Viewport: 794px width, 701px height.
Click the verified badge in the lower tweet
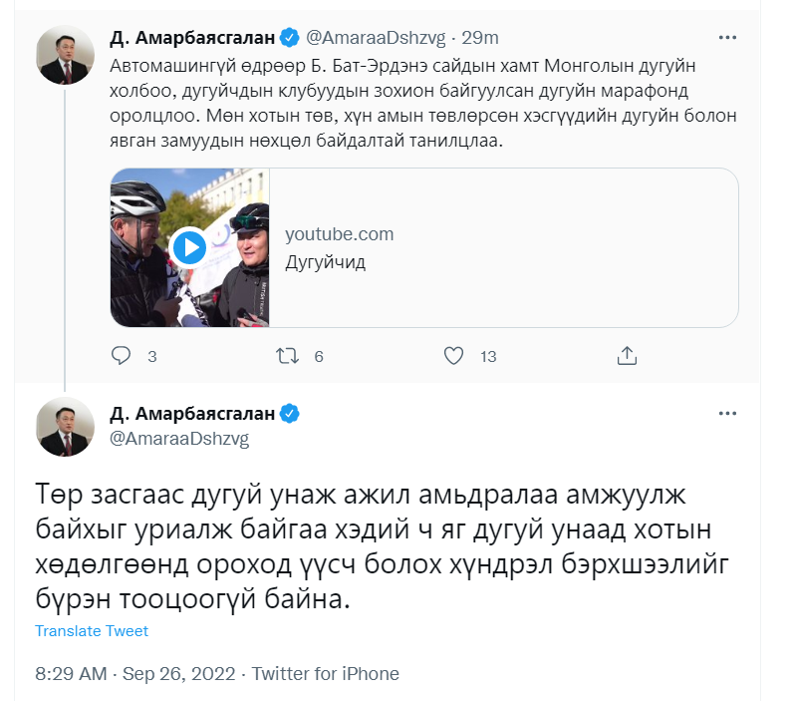pyautogui.click(x=289, y=414)
